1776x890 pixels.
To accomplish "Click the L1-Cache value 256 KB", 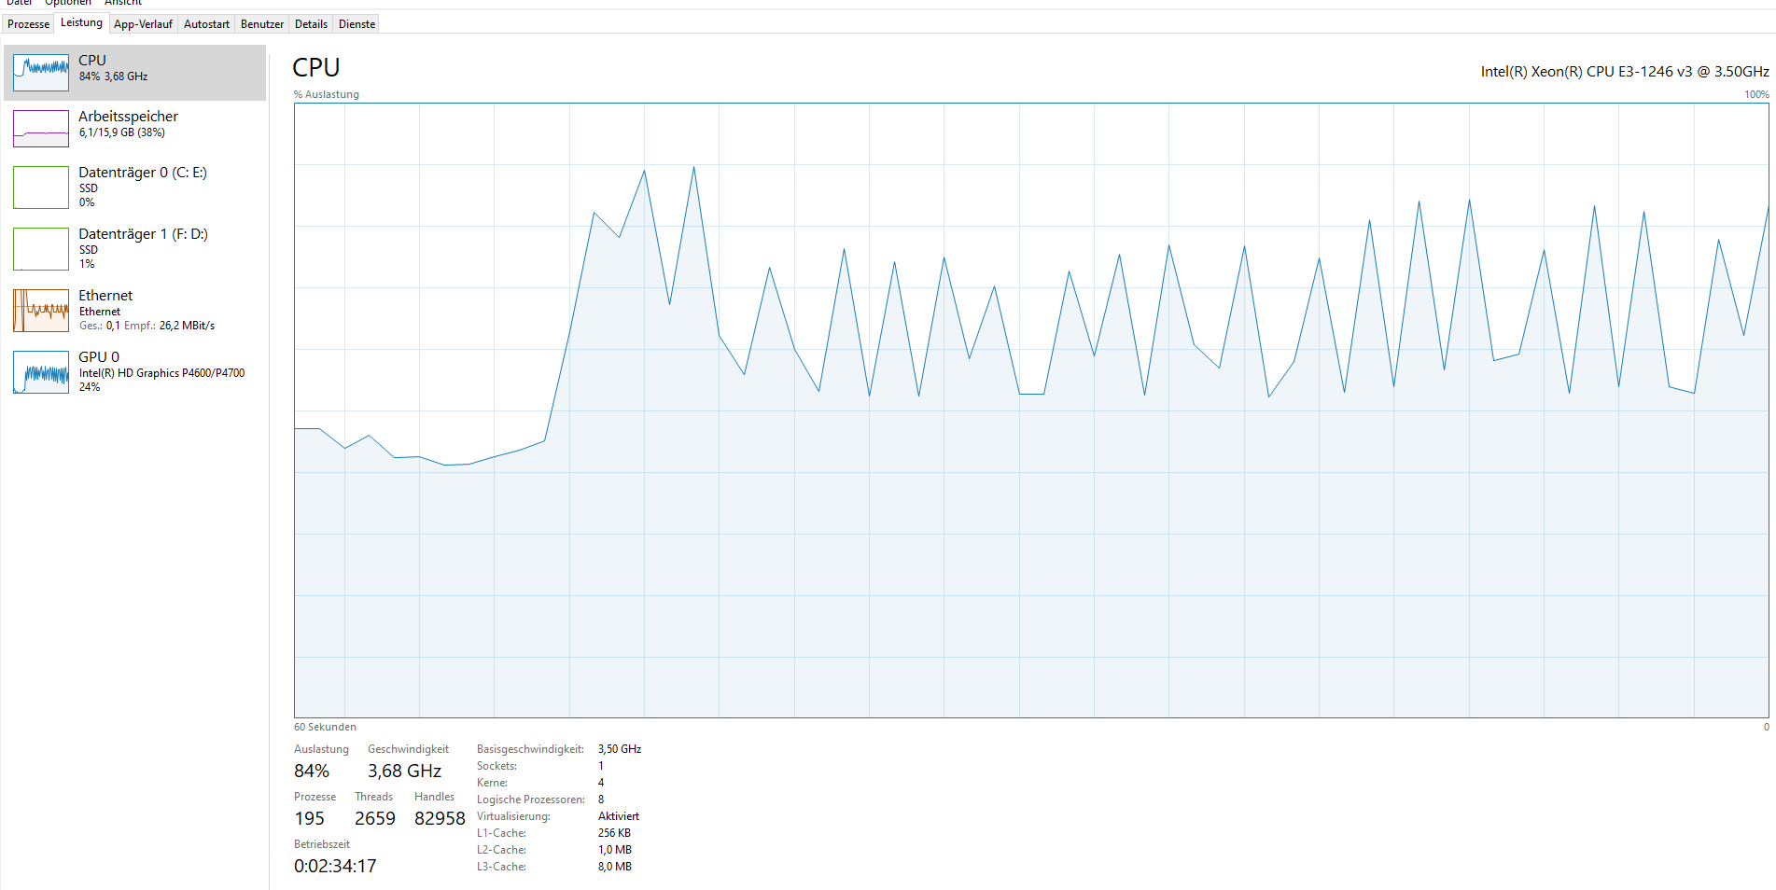I will [614, 833].
